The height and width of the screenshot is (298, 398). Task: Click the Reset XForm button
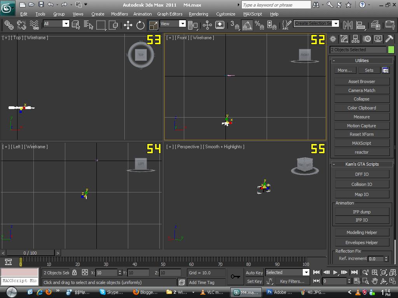pyautogui.click(x=362, y=134)
